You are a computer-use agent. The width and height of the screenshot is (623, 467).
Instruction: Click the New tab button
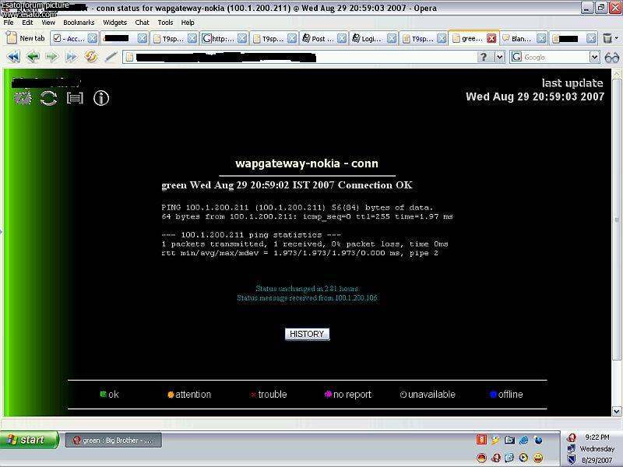[x=26, y=38]
